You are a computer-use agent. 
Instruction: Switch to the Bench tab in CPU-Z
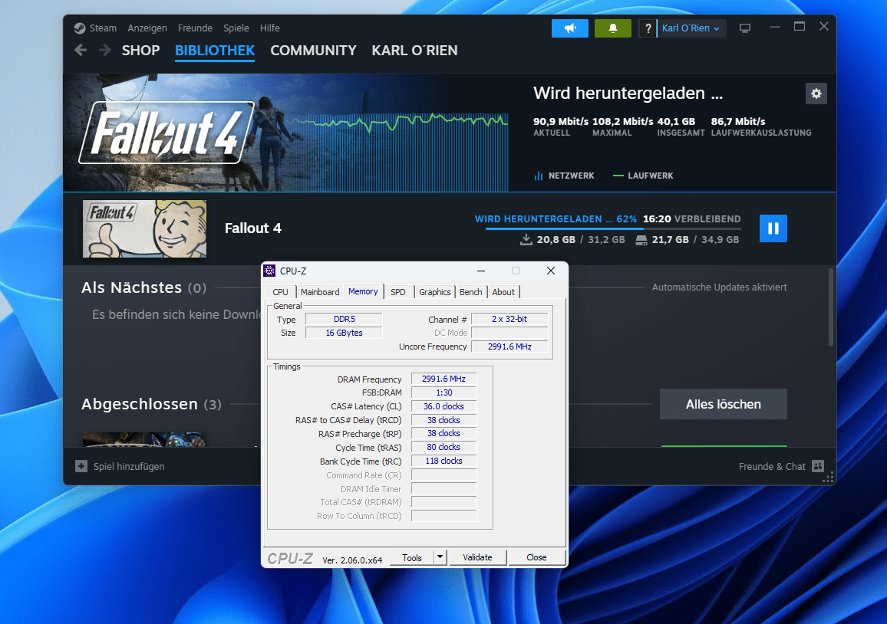(x=470, y=292)
